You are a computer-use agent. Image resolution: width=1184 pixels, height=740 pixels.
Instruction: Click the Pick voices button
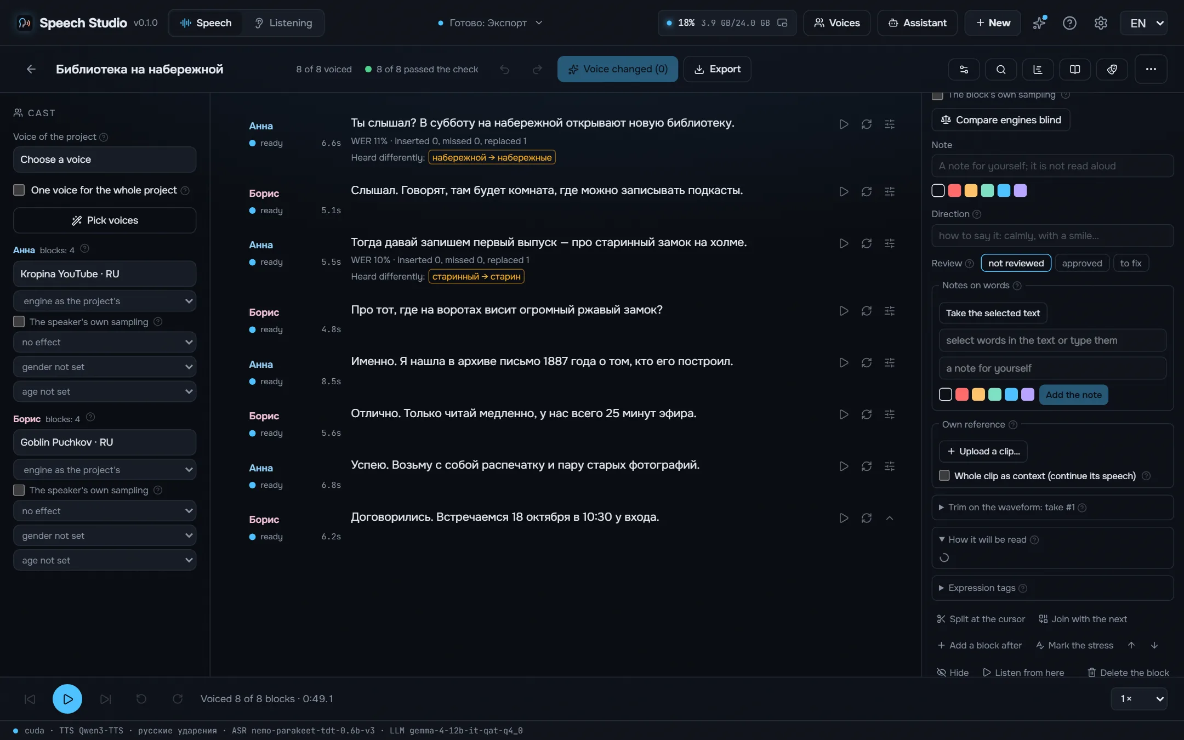(x=105, y=220)
